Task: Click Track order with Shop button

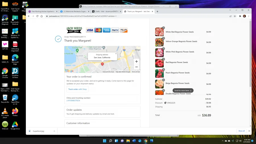Action: click(77, 89)
